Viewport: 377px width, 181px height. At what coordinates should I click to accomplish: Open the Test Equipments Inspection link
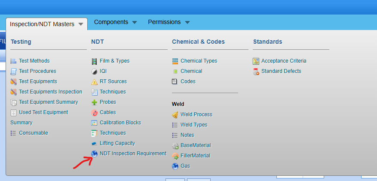coord(50,92)
